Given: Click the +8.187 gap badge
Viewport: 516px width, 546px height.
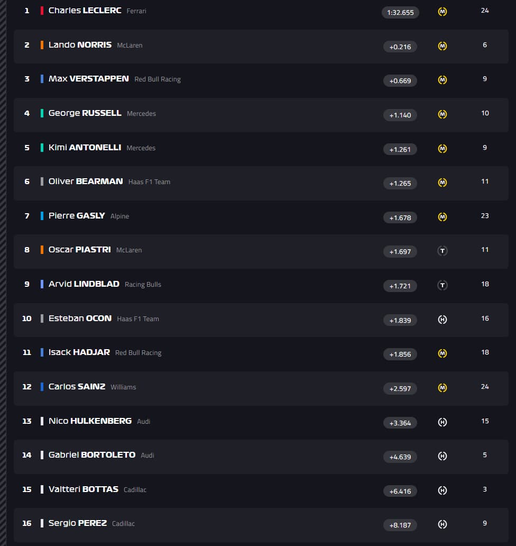Looking at the screenshot, I should (400, 525).
